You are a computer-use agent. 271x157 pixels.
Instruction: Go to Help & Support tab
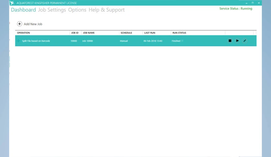pos(106,10)
